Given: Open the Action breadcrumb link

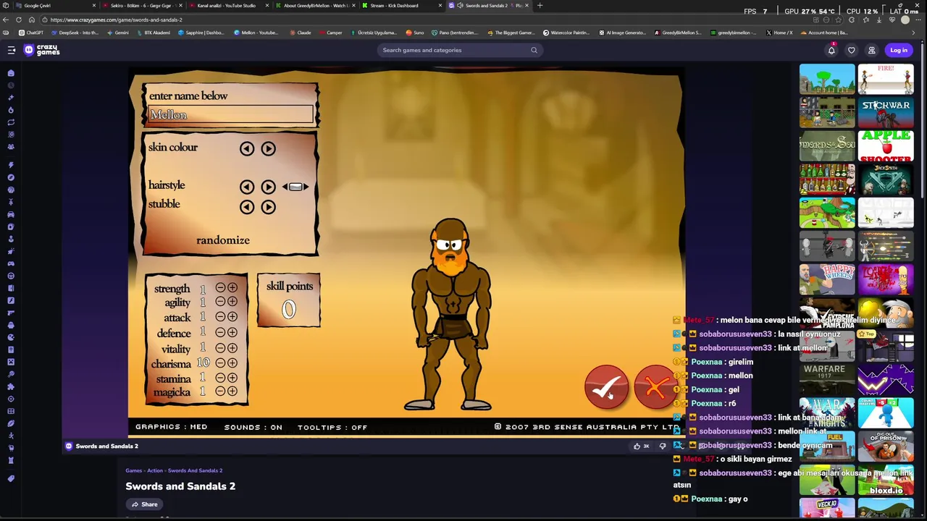Looking at the screenshot, I should (x=155, y=470).
